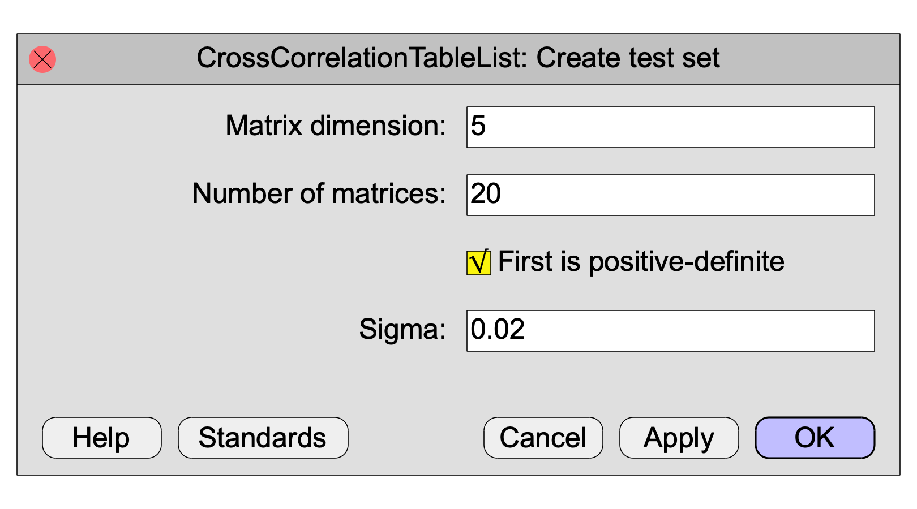Click the "First is positive-definite" label text
The width and height of the screenshot is (917, 509).
641,262
